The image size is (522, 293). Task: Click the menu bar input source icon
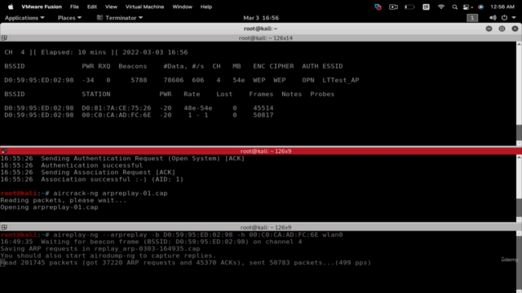click(426, 7)
